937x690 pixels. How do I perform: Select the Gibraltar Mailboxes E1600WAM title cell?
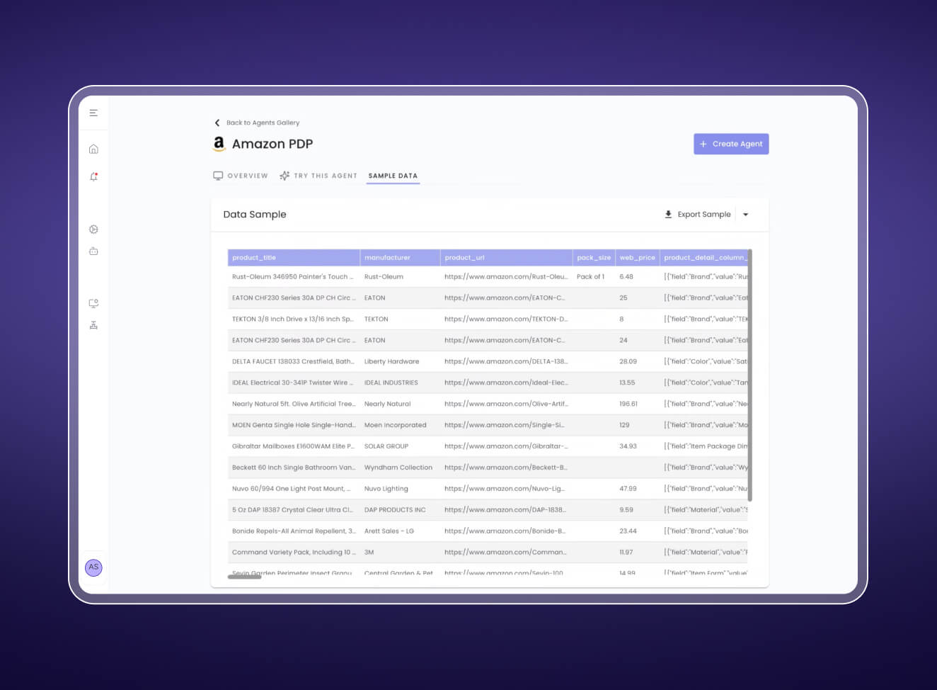point(293,447)
